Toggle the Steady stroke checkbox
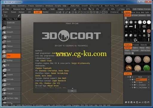 tap(56, 9)
